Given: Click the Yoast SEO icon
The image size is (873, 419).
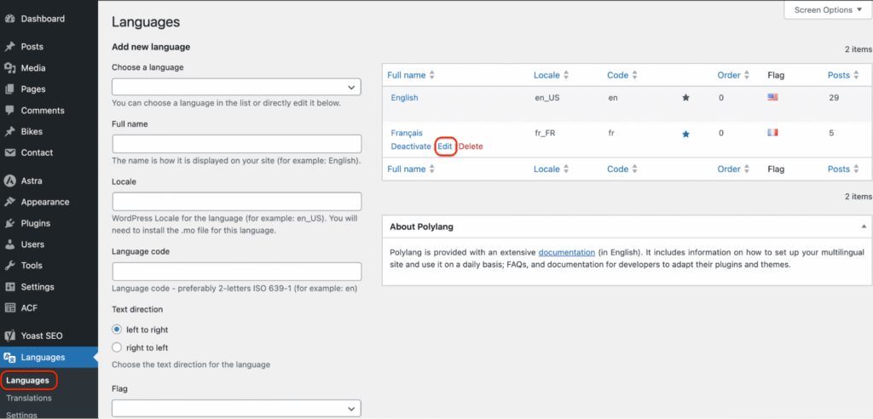Looking at the screenshot, I should (x=9, y=336).
